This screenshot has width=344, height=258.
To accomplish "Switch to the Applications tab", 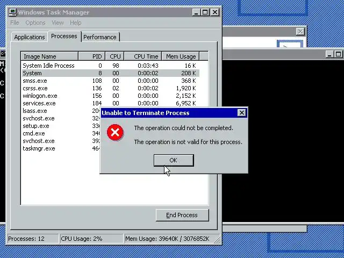I will (x=30, y=37).
